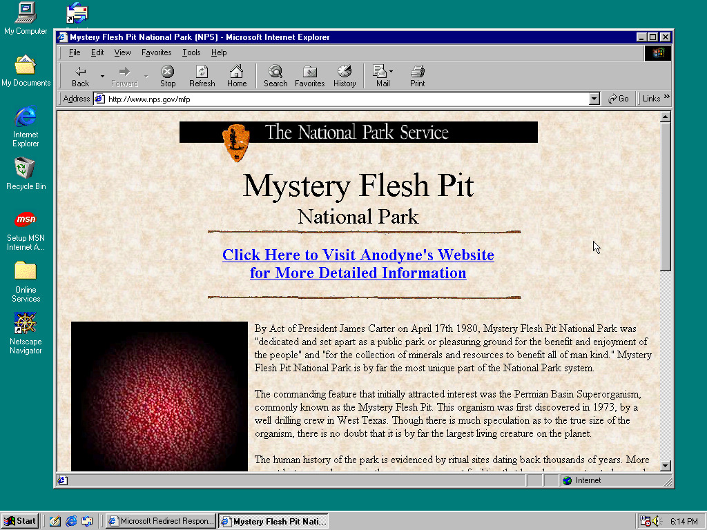Click the Show Desktop quick launch icon

[x=55, y=521]
